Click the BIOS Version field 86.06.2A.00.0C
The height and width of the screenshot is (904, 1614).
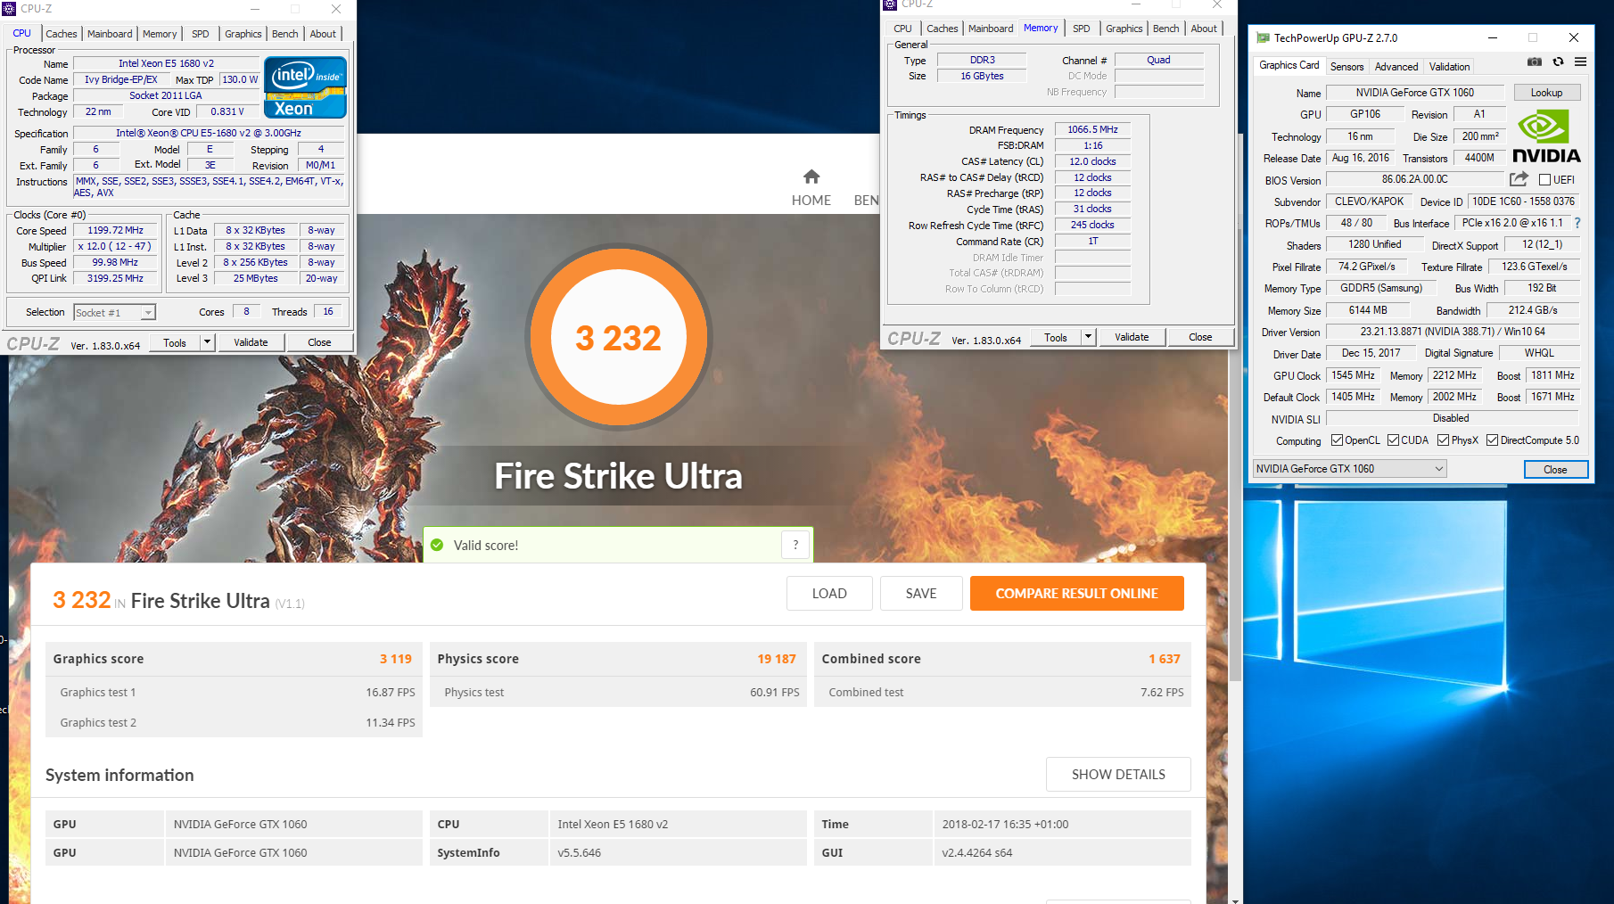[1415, 180]
